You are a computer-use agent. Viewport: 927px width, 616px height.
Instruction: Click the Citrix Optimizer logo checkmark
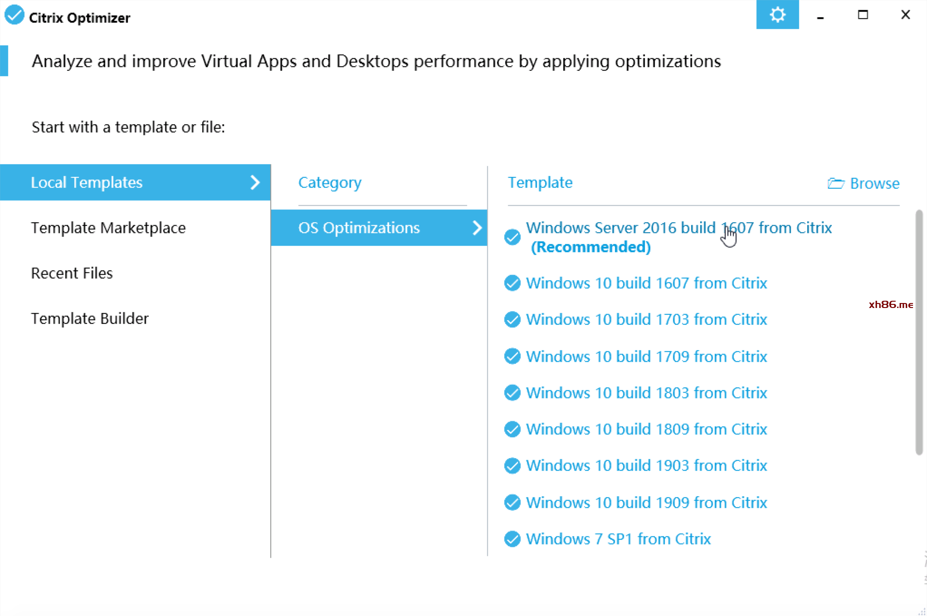click(14, 15)
